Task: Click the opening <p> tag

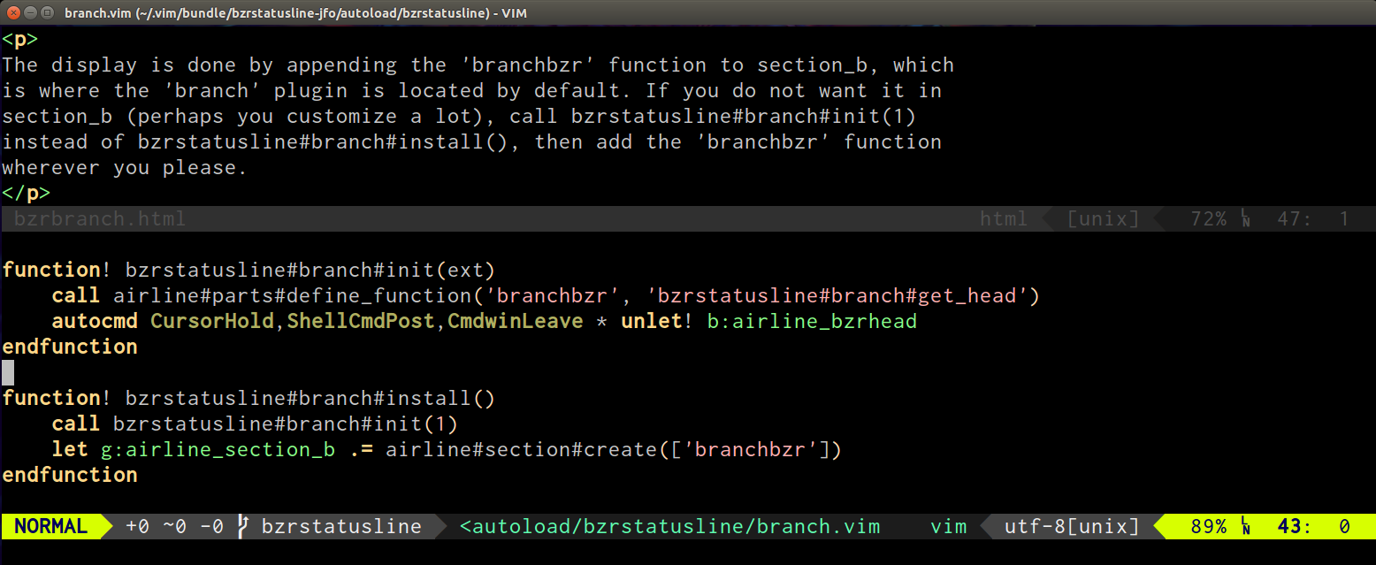Action: pyautogui.click(x=19, y=40)
